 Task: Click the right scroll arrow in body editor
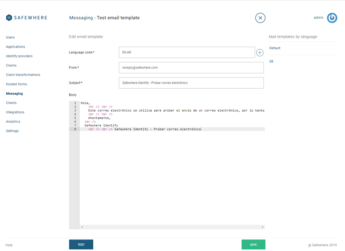point(262,227)
